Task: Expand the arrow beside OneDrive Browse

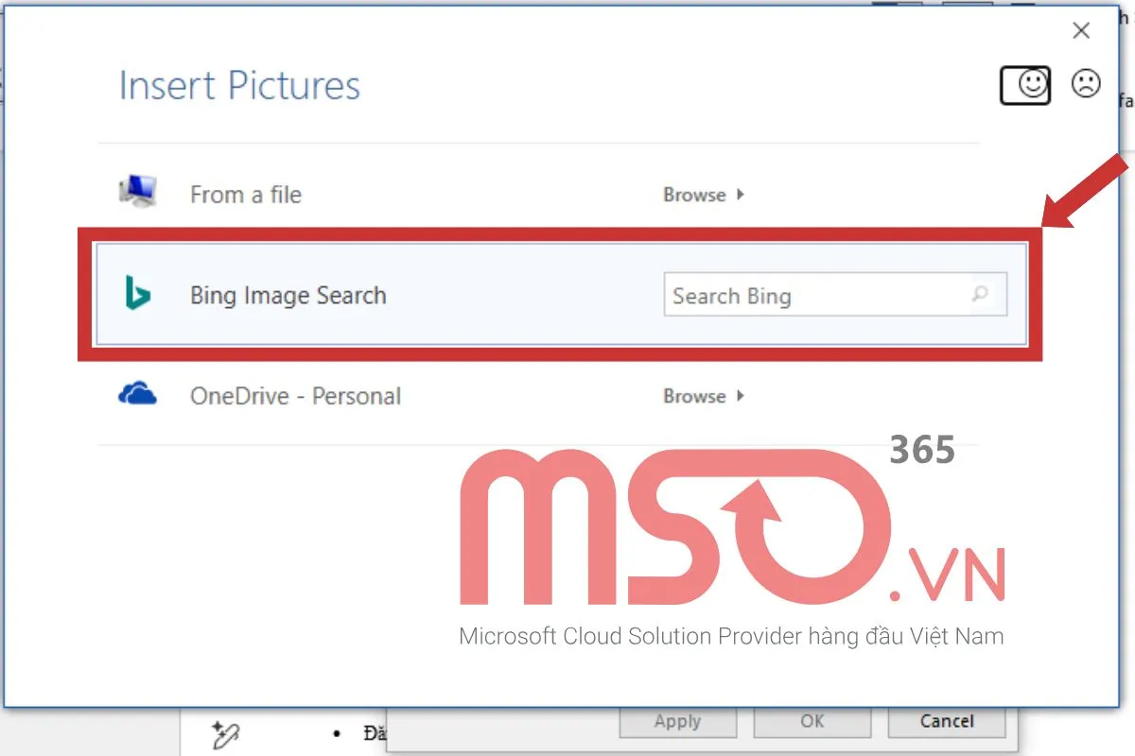Action: (741, 396)
